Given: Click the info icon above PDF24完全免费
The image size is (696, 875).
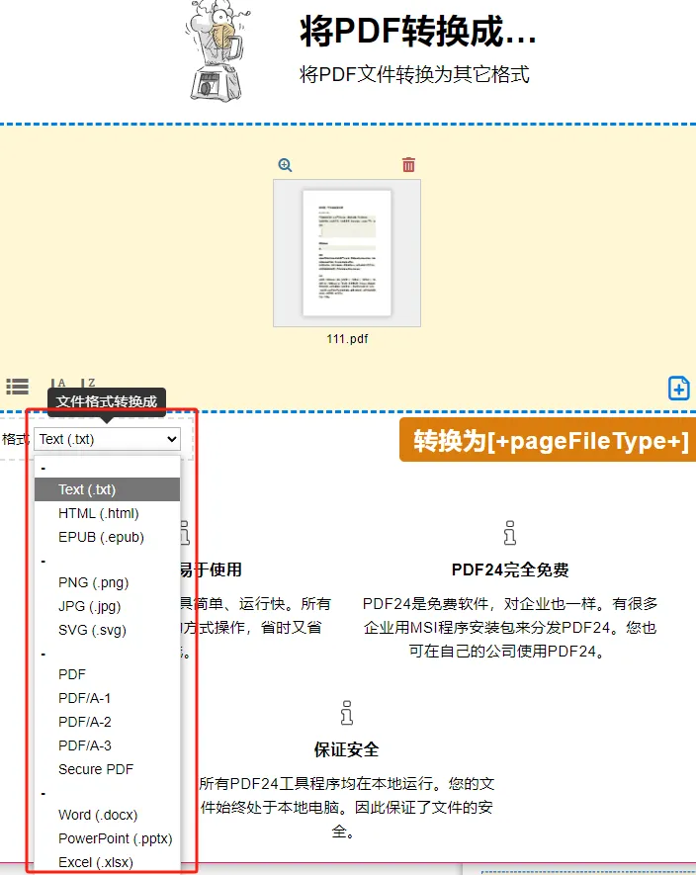Looking at the screenshot, I should 509,533.
